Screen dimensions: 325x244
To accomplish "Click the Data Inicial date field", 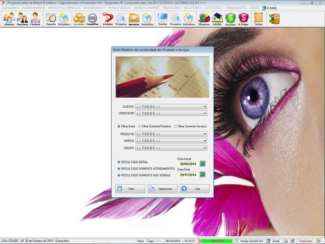I will [188, 164].
